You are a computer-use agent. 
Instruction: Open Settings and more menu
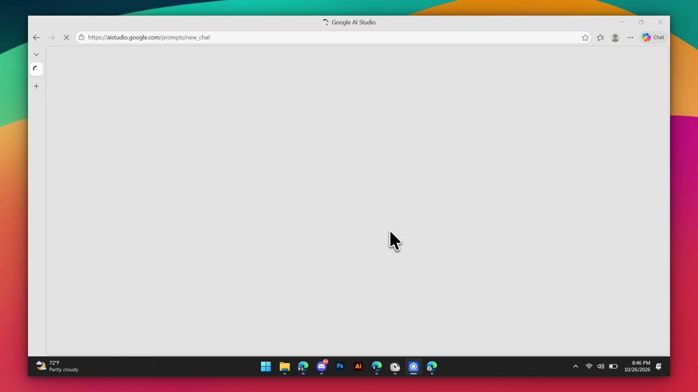point(630,37)
